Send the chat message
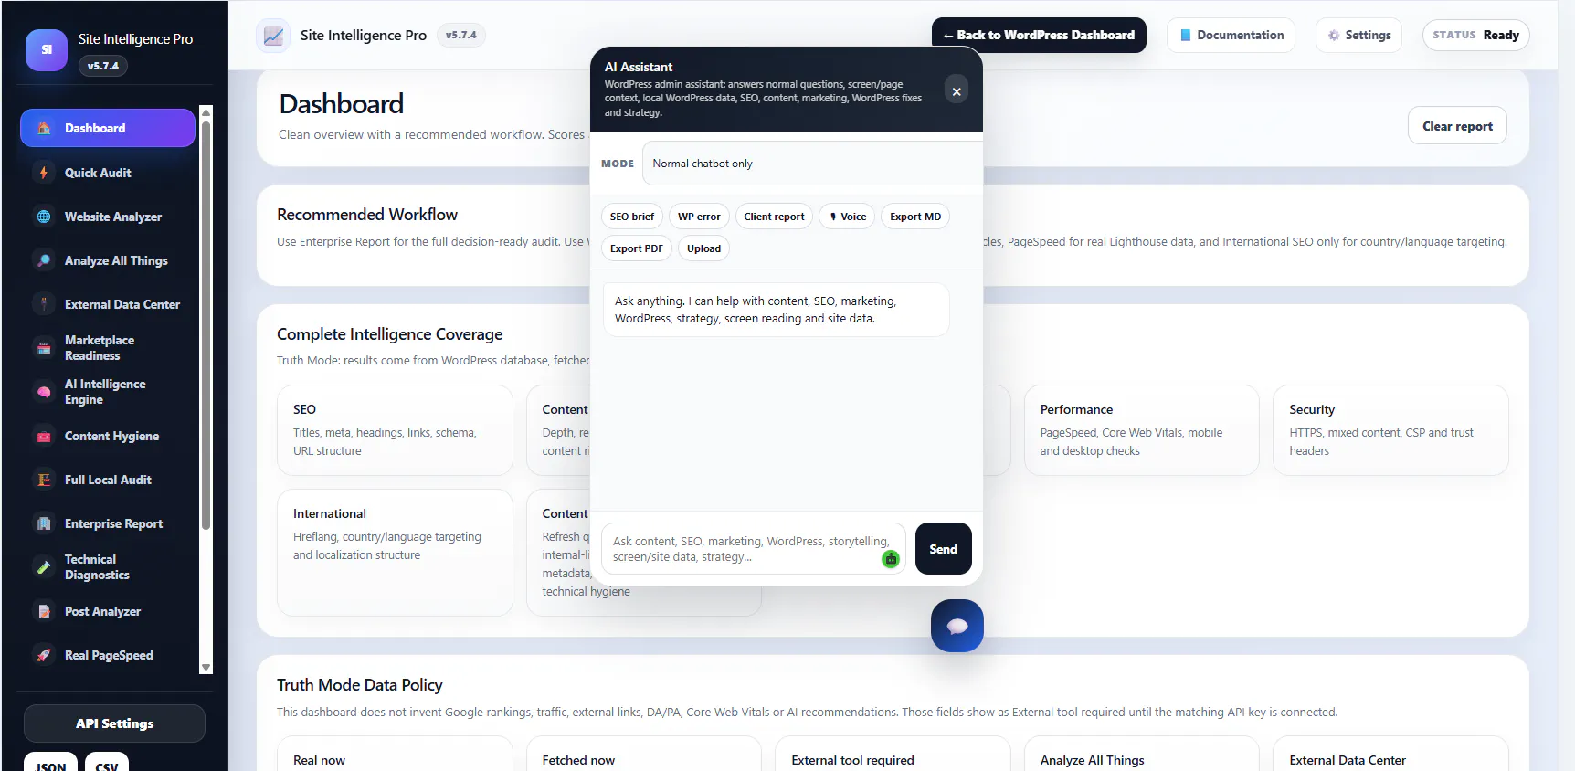This screenshot has height=771, width=1575. (x=944, y=549)
